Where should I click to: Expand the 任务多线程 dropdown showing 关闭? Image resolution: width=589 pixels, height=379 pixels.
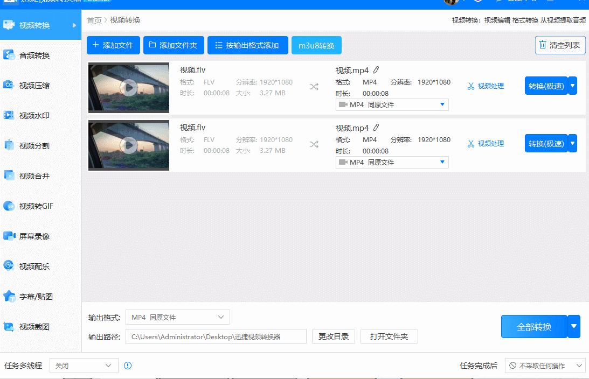click(x=84, y=365)
